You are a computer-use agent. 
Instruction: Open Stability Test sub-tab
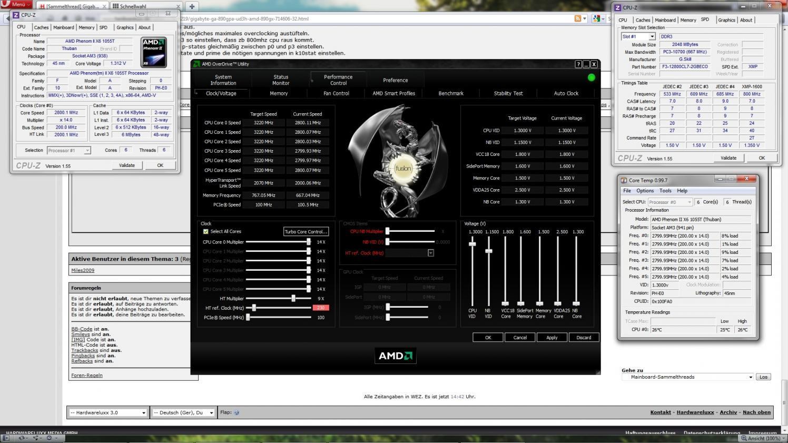click(x=508, y=93)
